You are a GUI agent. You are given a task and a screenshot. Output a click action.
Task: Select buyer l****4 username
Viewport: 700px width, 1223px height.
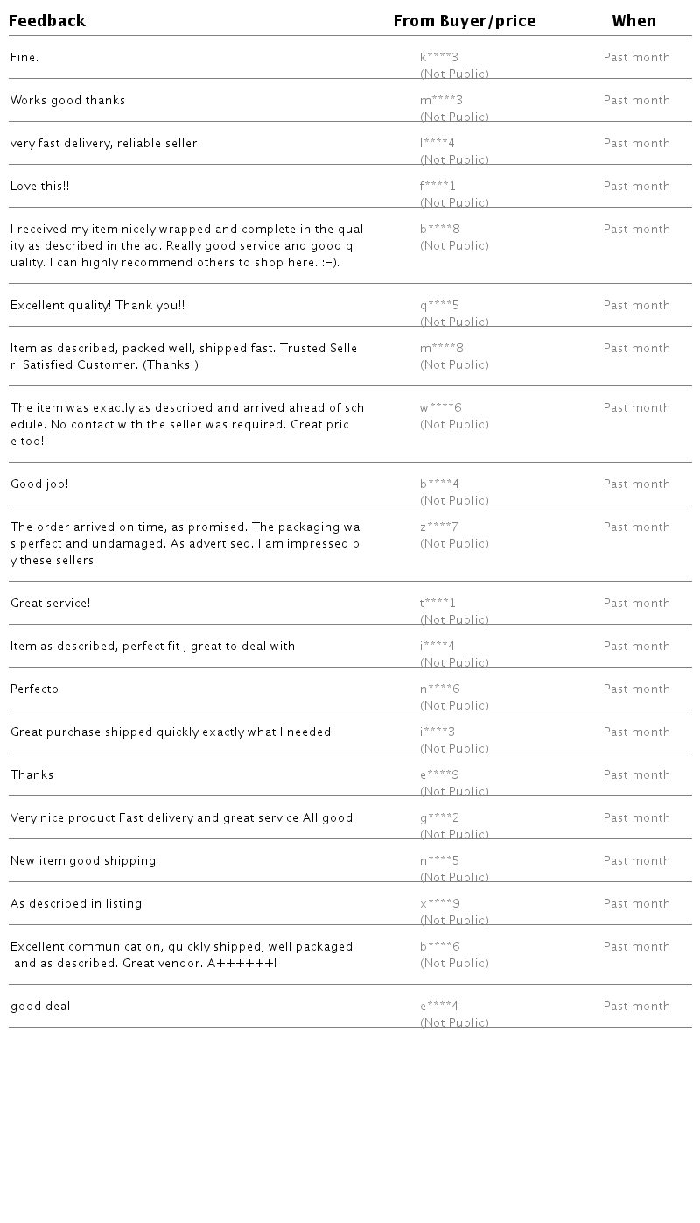click(x=437, y=144)
